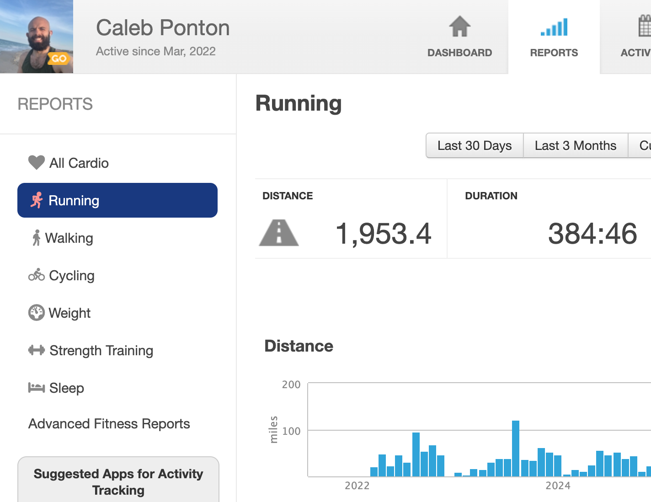Click the 2024 axis label on chart
651x502 pixels.
558,486
